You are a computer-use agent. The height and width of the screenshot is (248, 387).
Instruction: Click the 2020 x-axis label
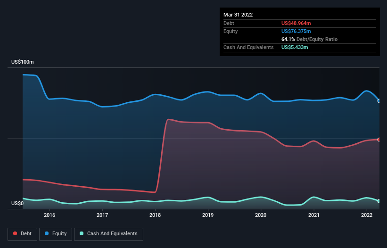[x=261, y=215]
